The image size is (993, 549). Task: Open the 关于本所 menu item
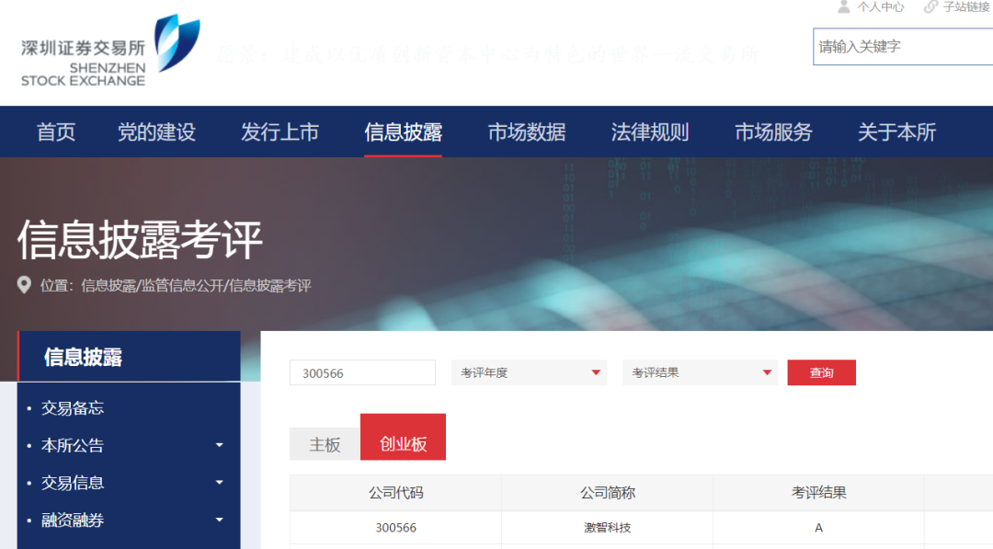[897, 132]
